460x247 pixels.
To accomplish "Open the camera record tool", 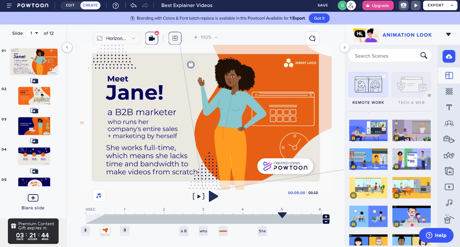I will pyautogui.click(x=152, y=38).
